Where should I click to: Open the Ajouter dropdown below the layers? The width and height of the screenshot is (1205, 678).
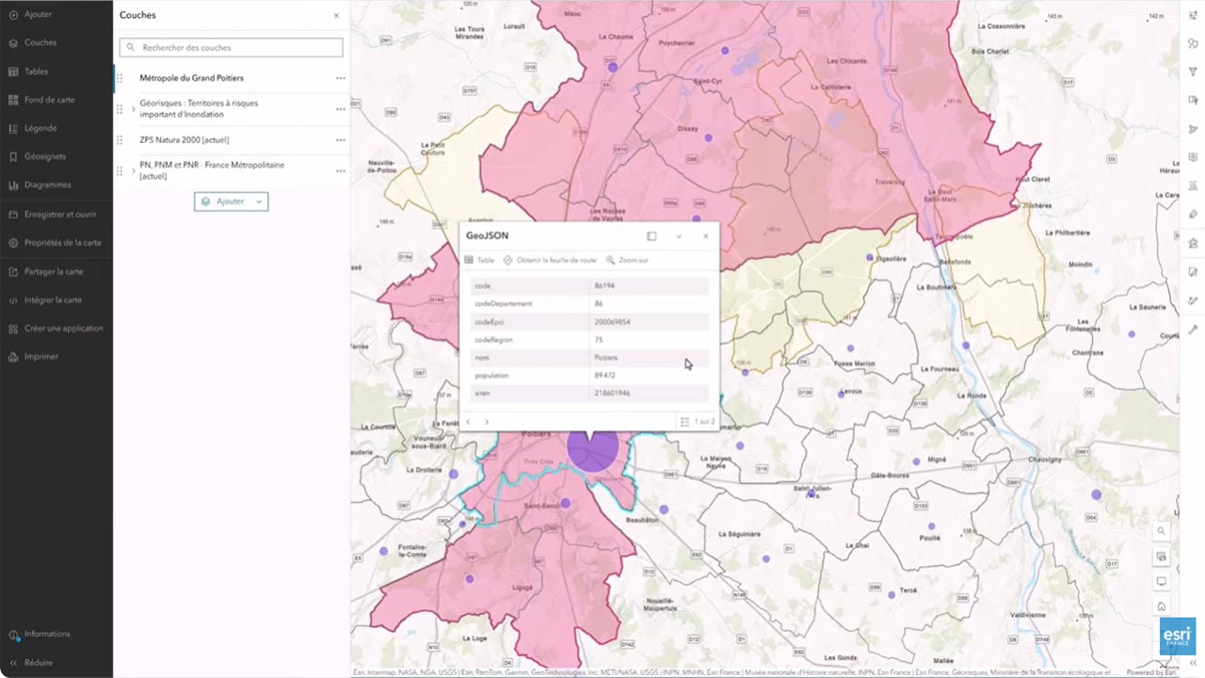click(231, 202)
